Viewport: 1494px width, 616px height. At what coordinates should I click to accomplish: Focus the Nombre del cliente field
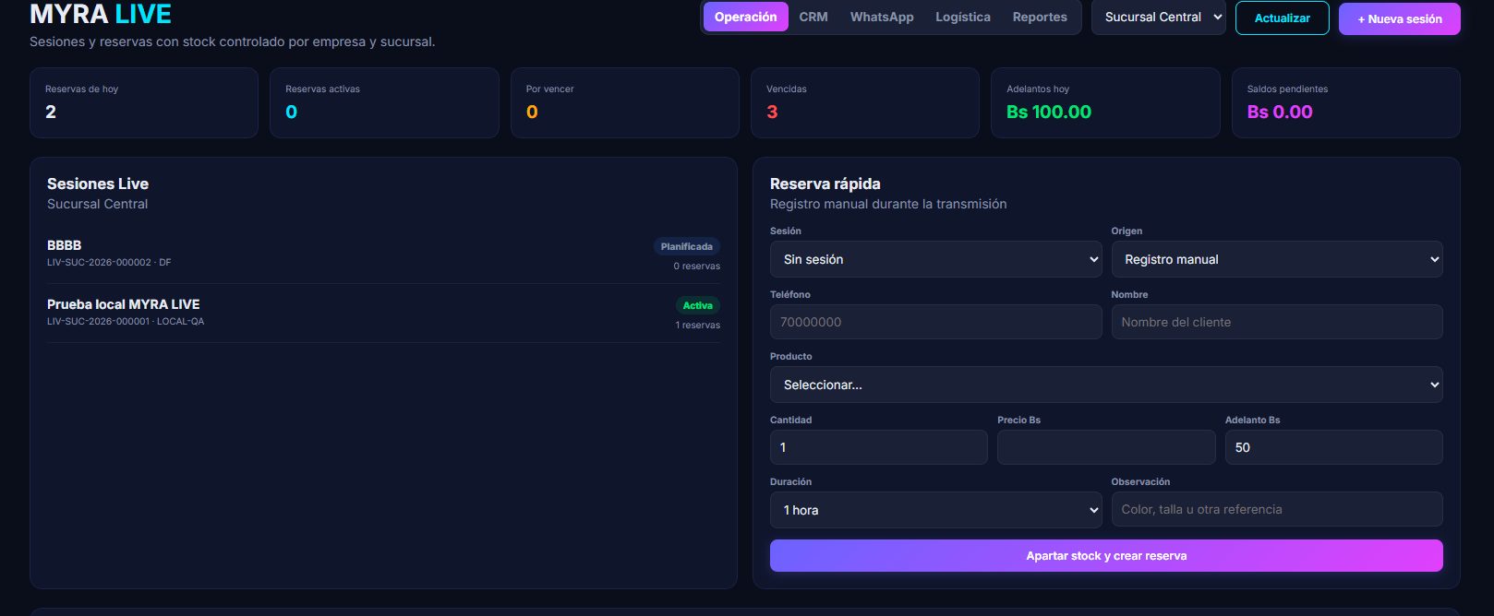(1277, 322)
